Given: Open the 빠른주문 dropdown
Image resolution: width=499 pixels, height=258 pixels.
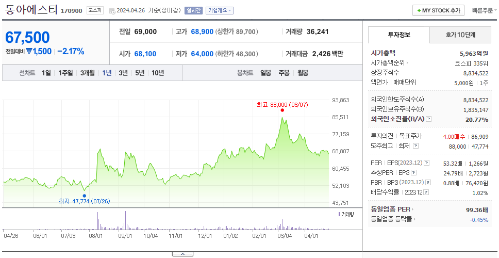Looking at the screenshot, I should coord(485,10).
